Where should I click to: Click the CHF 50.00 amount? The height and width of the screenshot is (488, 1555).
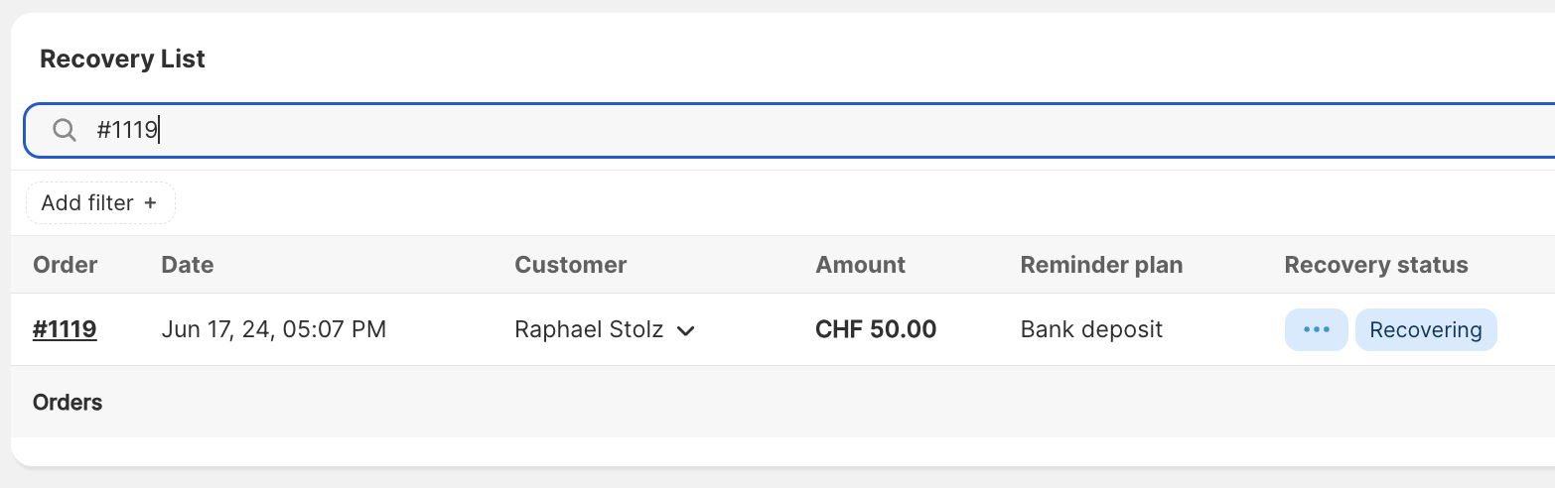[x=876, y=329]
